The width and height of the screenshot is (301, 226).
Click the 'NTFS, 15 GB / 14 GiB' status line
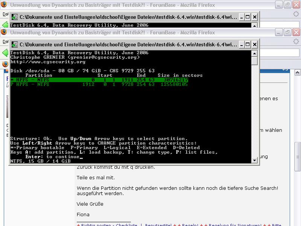point(41,161)
